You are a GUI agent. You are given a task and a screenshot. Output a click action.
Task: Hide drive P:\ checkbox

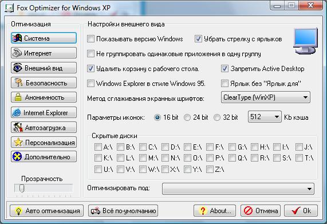[210, 158]
